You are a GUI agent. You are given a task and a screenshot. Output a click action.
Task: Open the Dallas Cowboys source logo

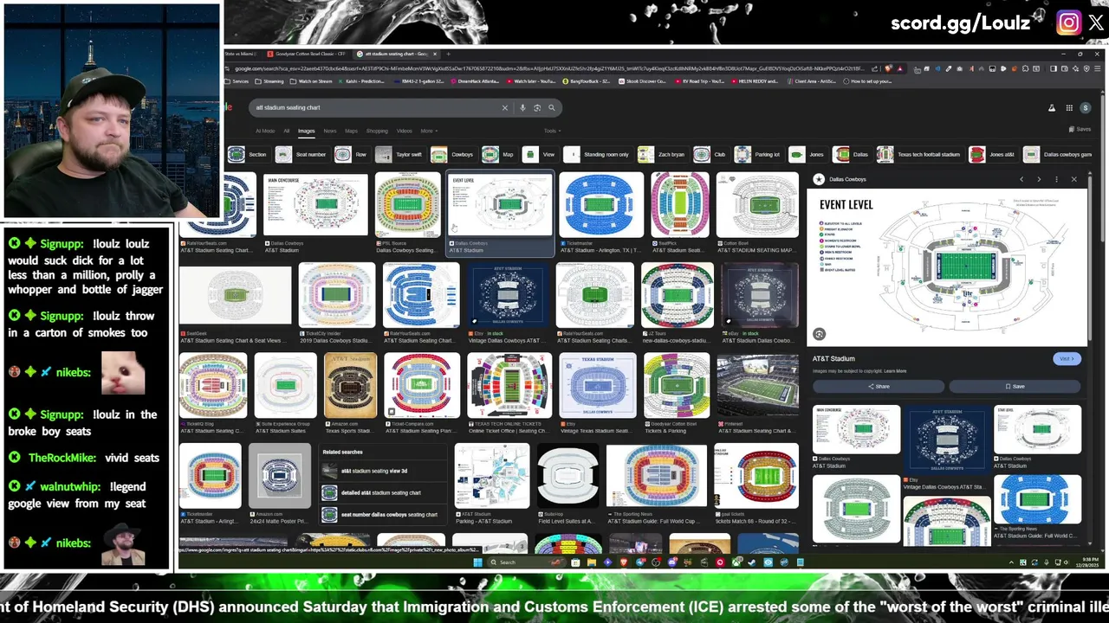coord(819,179)
